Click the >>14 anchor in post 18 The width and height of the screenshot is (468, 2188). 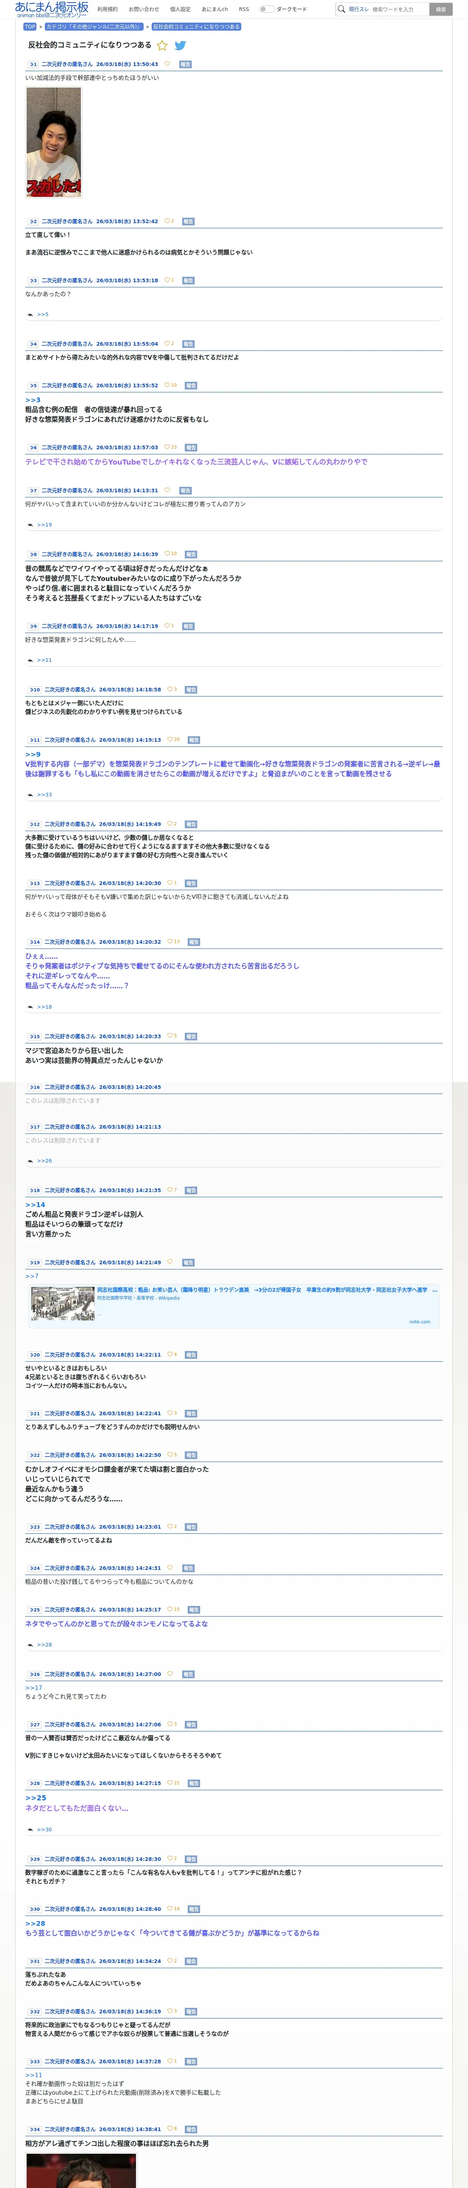35,1204
